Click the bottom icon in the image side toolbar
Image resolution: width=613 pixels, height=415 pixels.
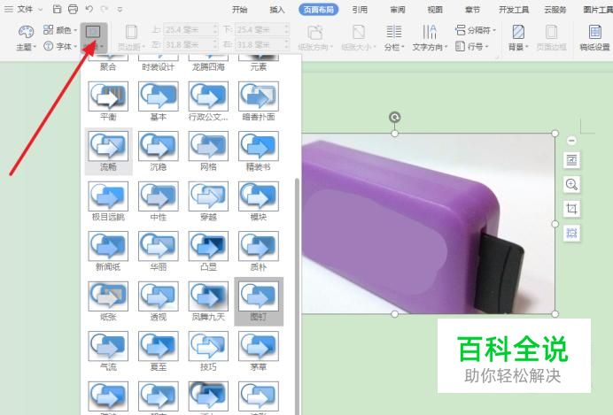point(571,233)
